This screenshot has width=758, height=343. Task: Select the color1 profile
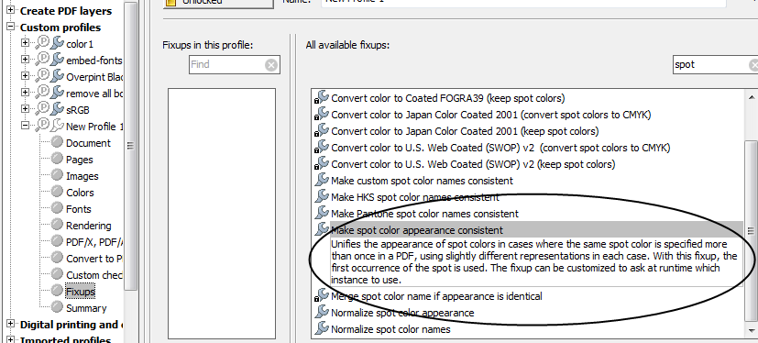tap(80, 44)
